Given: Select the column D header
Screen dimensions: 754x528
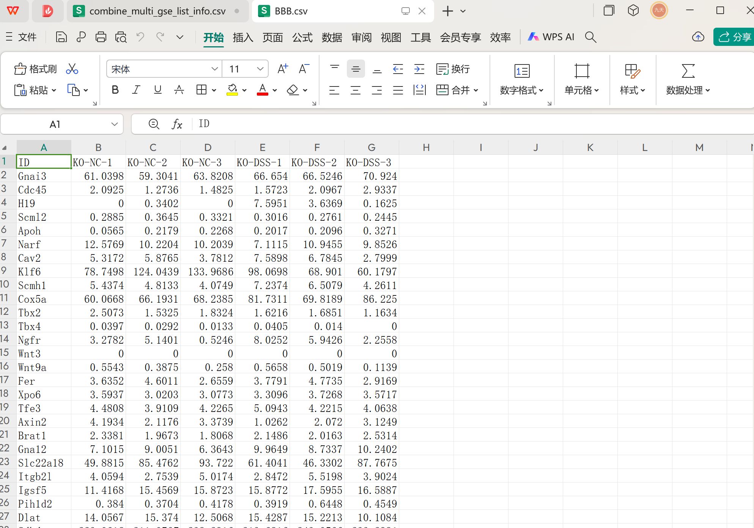Looking at the screenshot, I should coord(208,148).
